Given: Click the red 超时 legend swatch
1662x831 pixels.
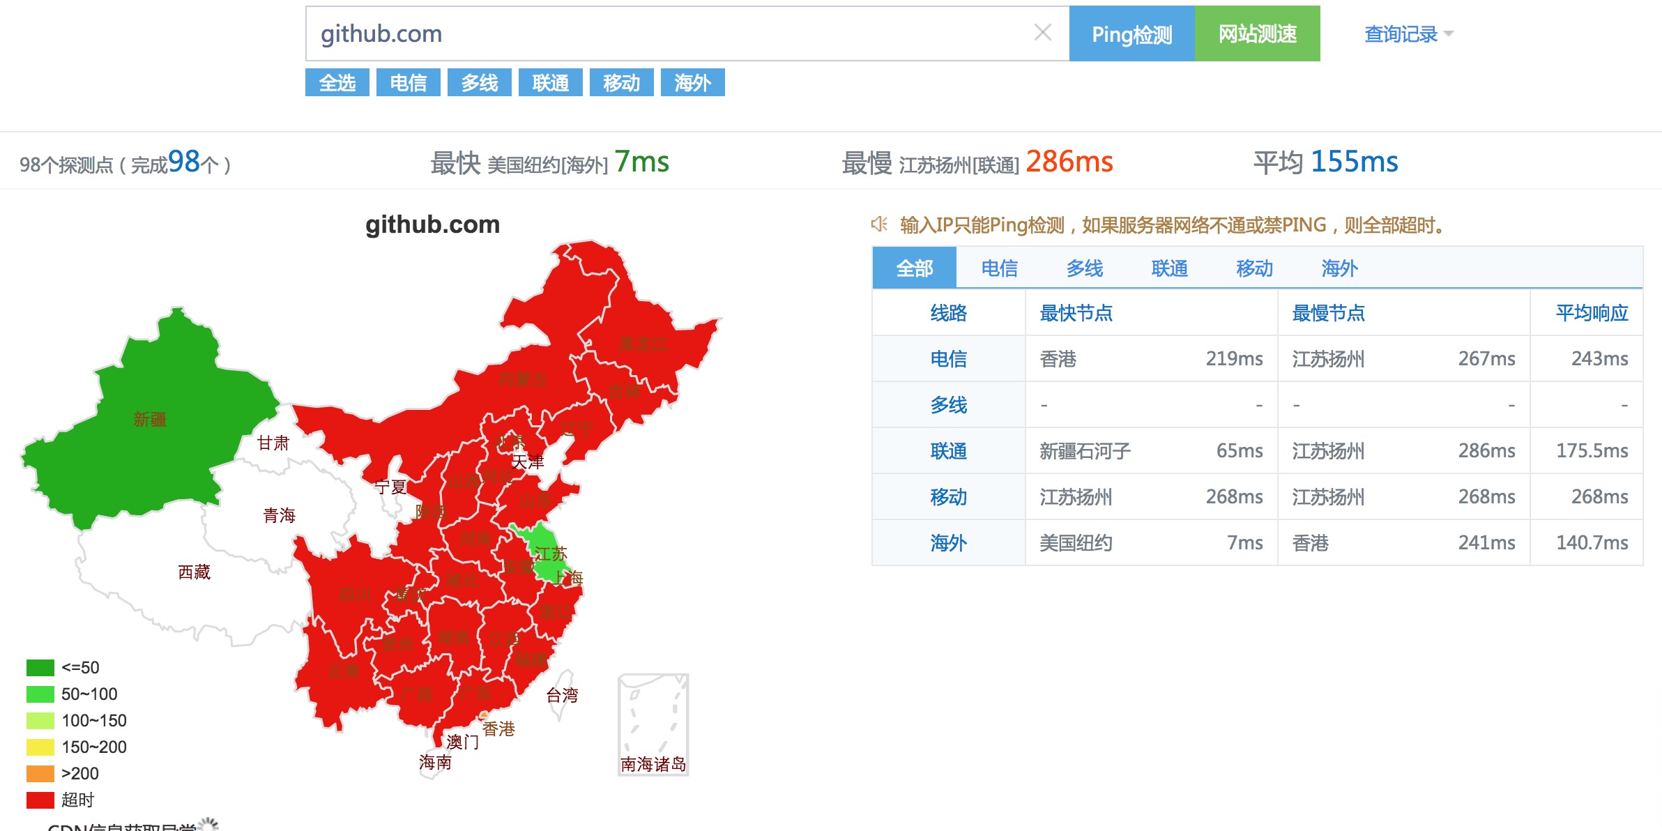Looking at the screenshot, I should (x=40, y=800).
